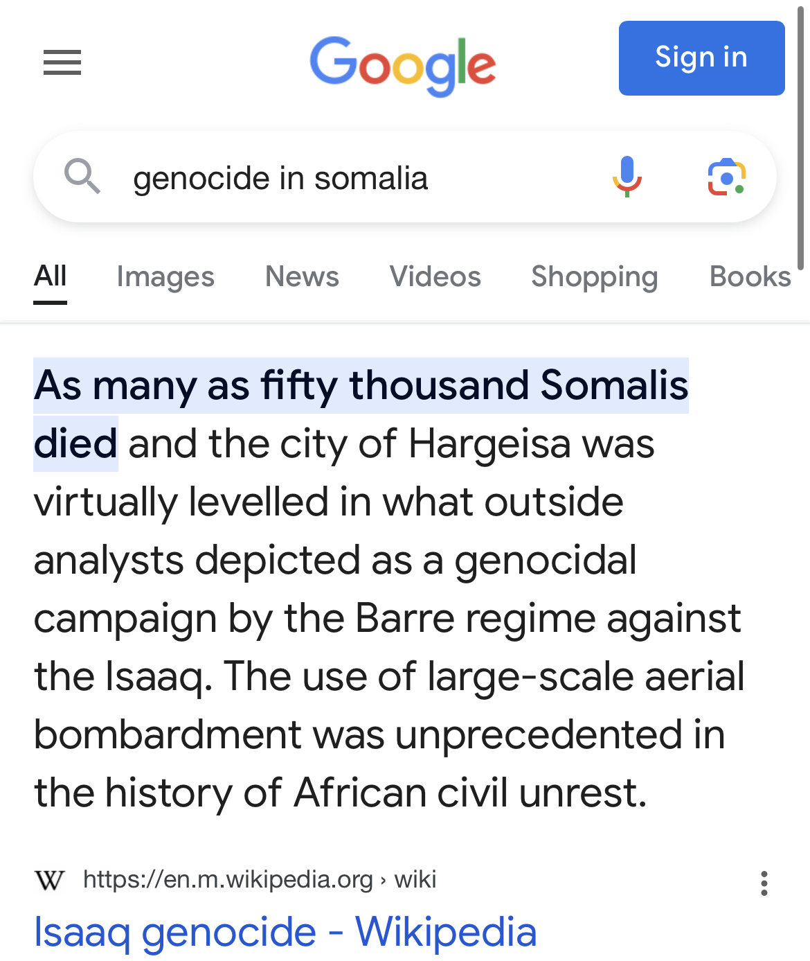Open Google Lens camera search

pyautogui.click(x=726, y=177)
